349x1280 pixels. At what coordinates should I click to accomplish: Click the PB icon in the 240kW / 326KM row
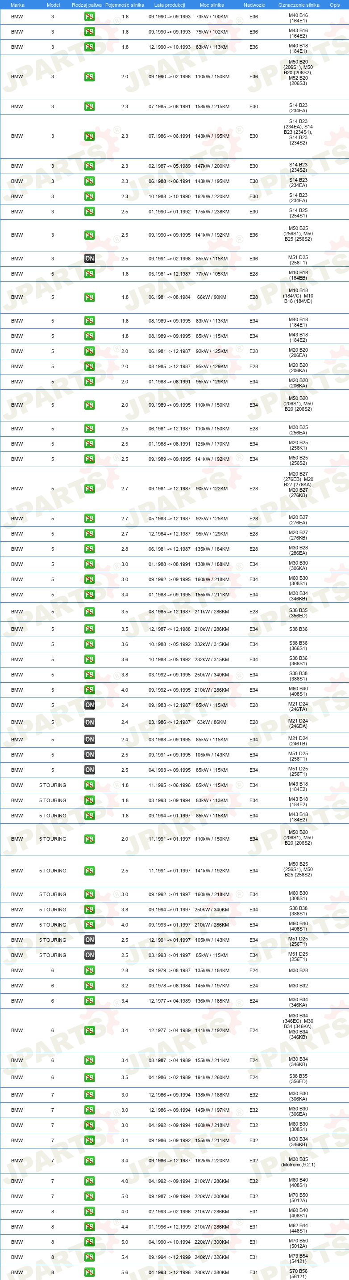point(89,1257)
